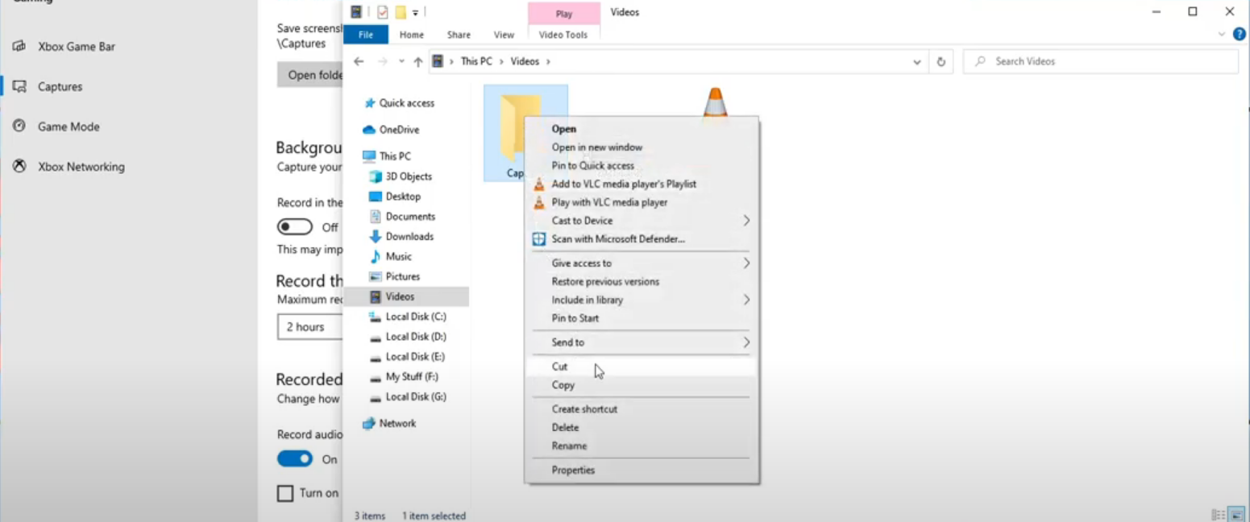Click the Properties icon in the title bar toolbar
Screen dimensions: 1250x522
click(382, 12)
